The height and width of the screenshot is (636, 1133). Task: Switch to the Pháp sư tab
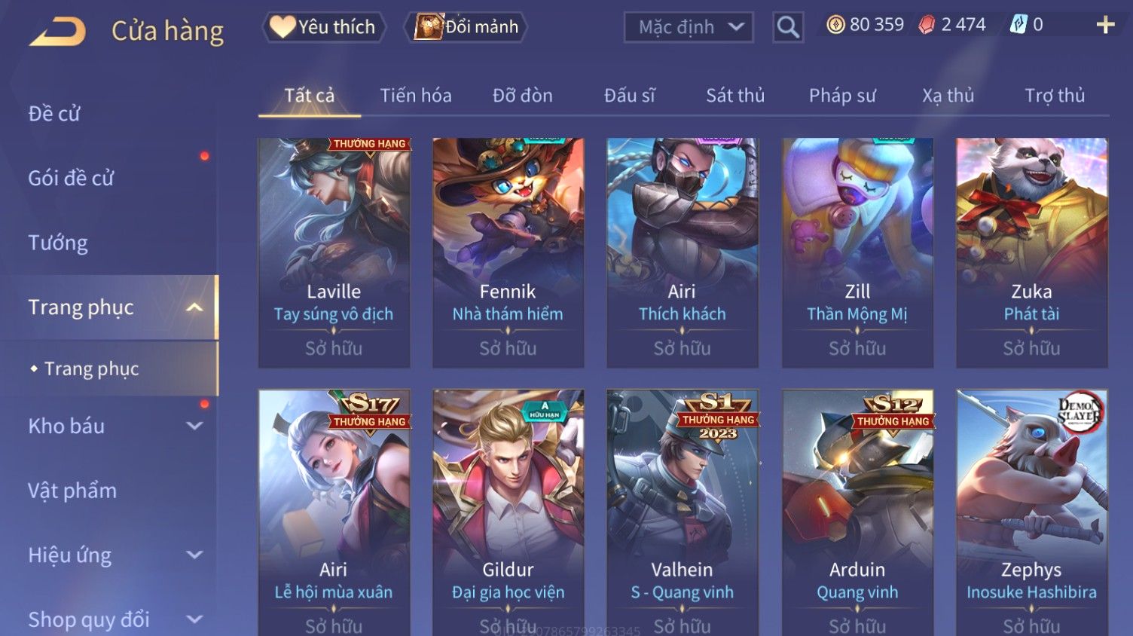point(842,96)
